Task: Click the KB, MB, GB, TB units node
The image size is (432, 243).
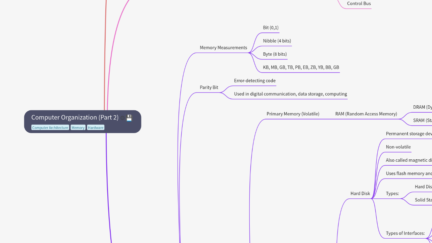Action: coord(301,67)
